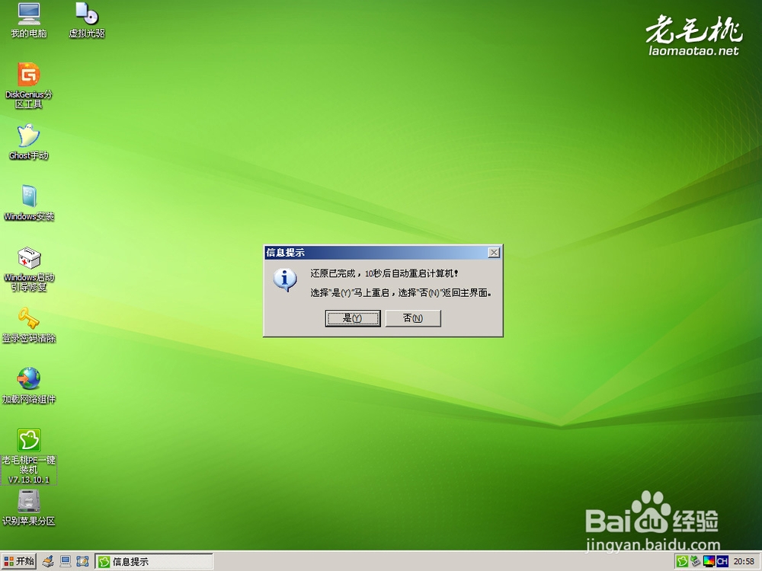Viewport: 762px width, 571px height.
Task: Click the green ghost icon in system tray
Action: point(682,561)
